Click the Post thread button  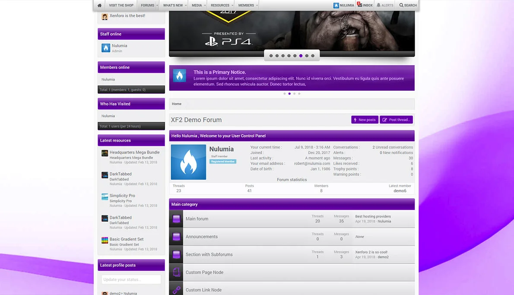tap(396, 120)
